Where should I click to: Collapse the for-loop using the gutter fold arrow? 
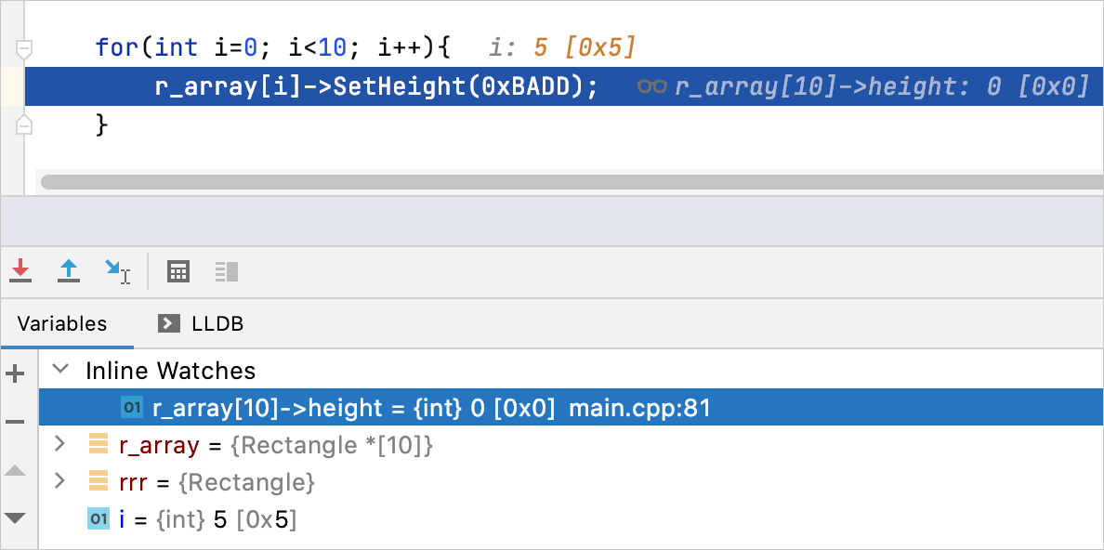coord(25,49)
